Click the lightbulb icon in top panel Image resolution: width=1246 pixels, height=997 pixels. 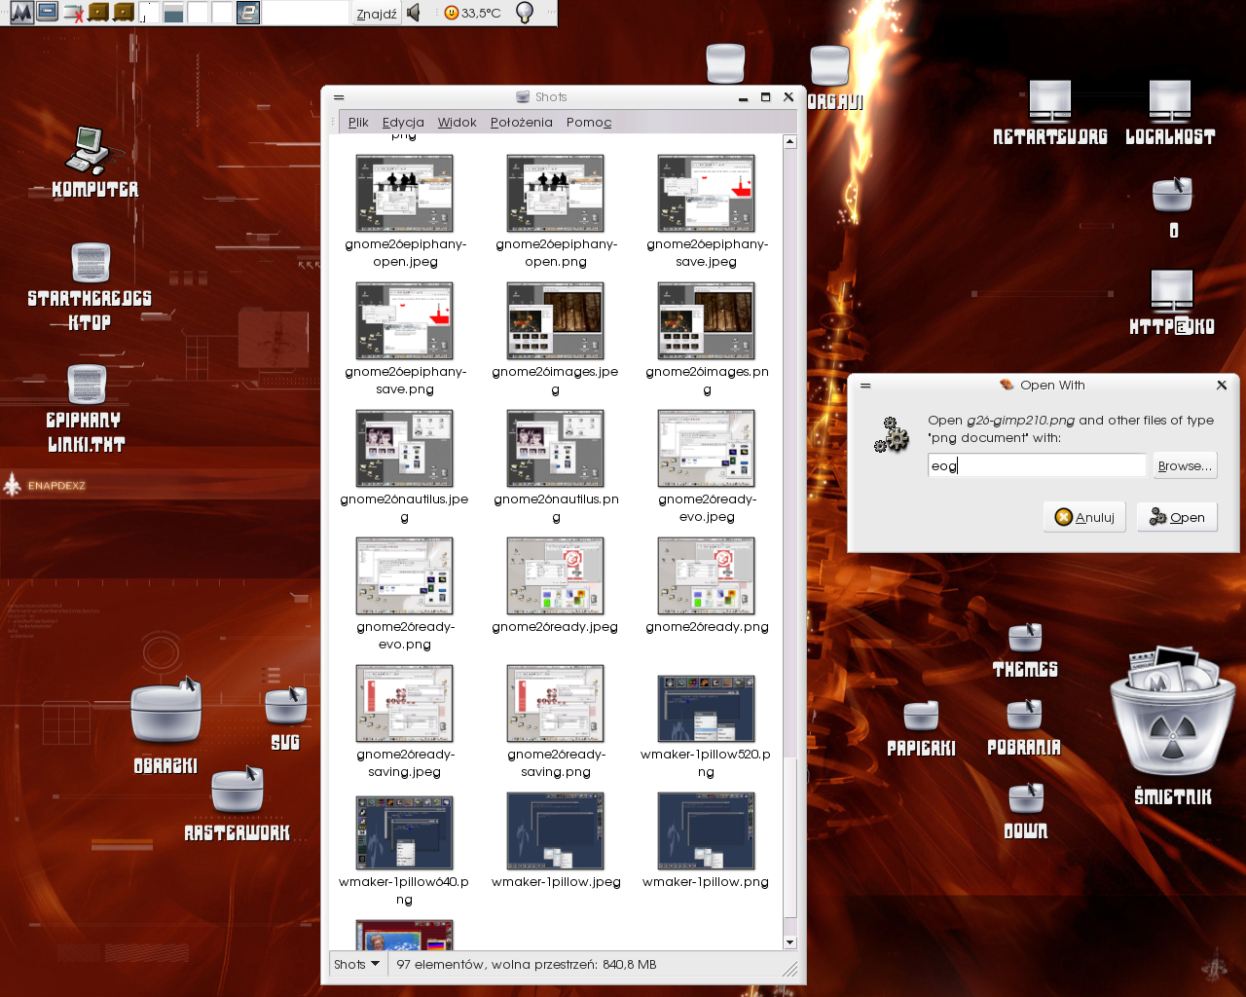(x=524, y=13)
